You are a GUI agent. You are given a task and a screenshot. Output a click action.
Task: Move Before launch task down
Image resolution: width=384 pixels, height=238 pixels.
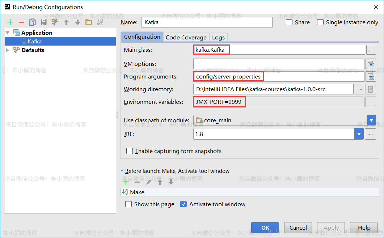tap(171, 182)
